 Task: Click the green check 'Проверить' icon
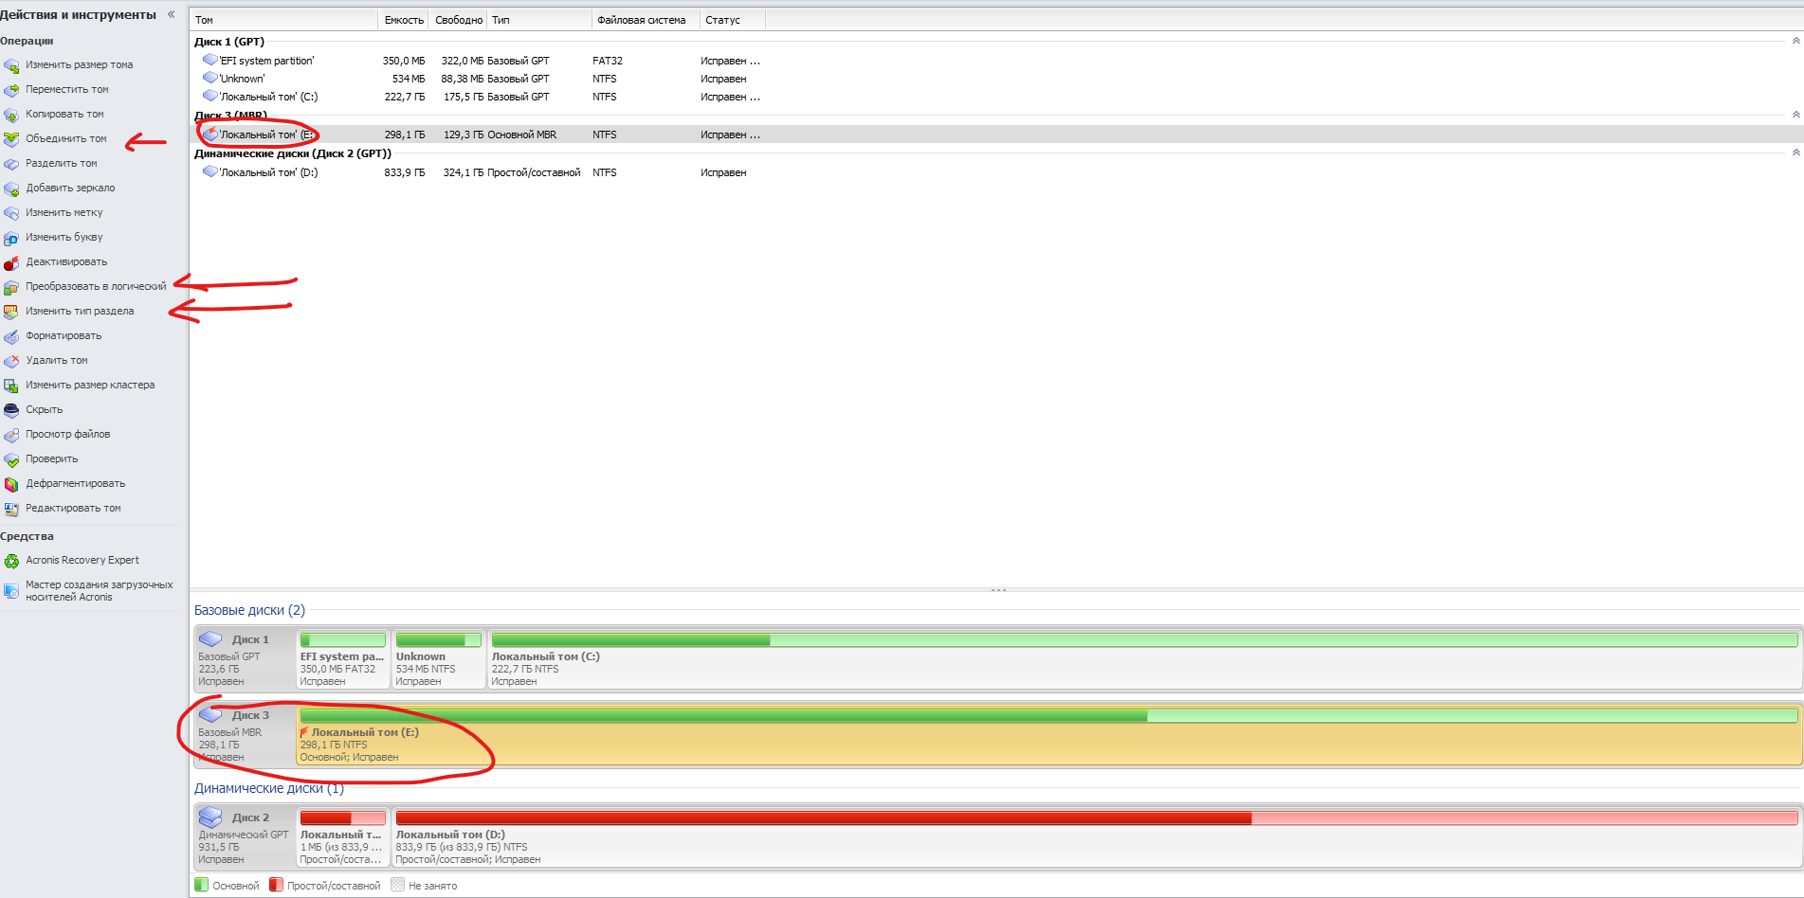[x=11, y=459]
